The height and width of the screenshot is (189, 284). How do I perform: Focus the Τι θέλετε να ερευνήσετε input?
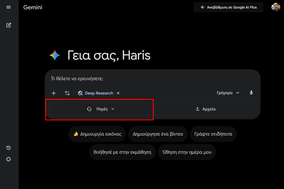coord(151,79)
